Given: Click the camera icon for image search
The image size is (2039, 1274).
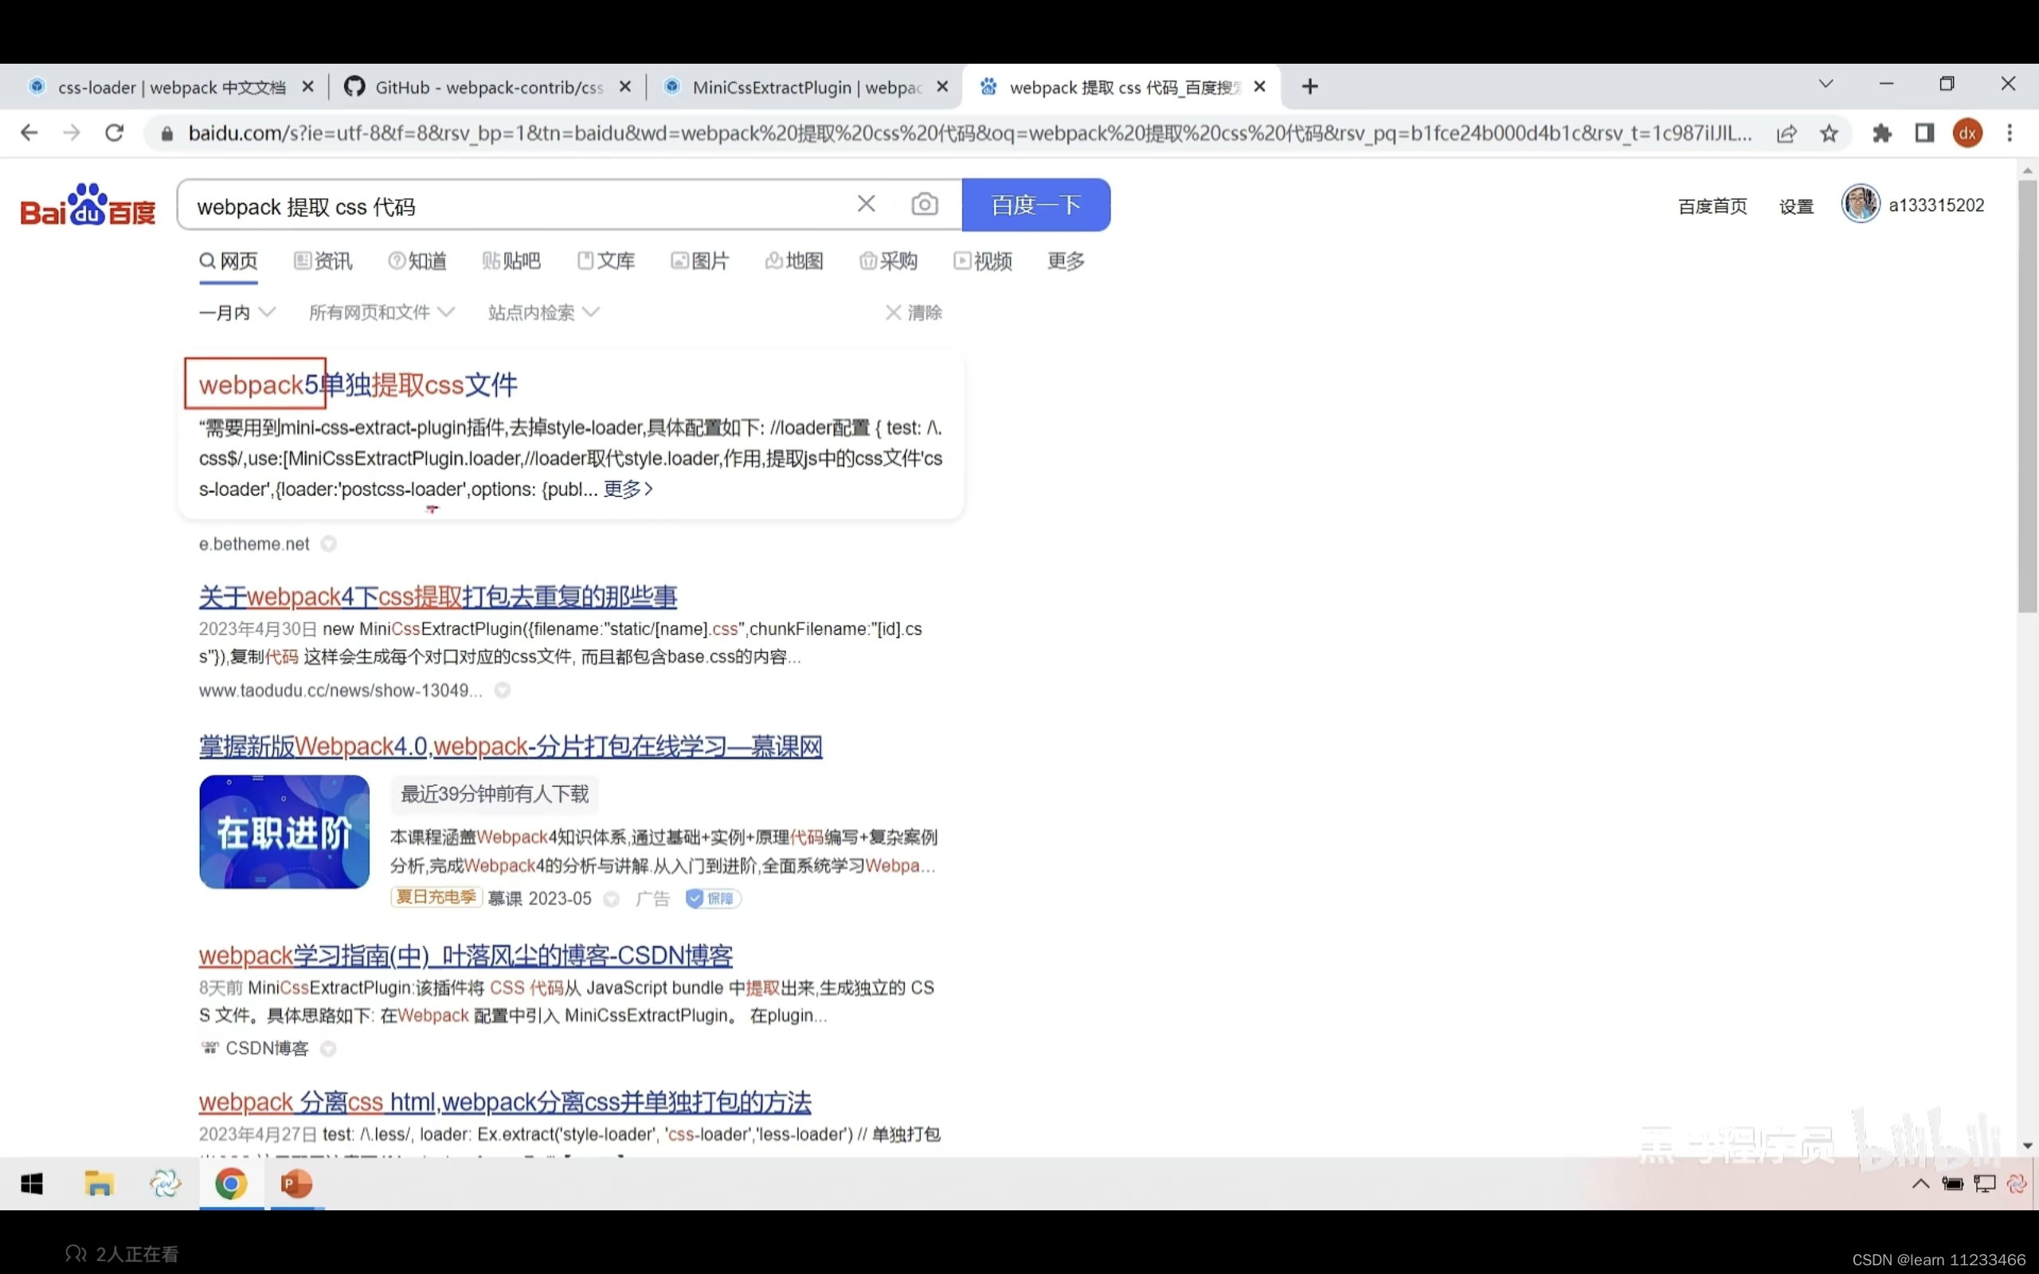Looking at the screenshot, I should 924,204.
